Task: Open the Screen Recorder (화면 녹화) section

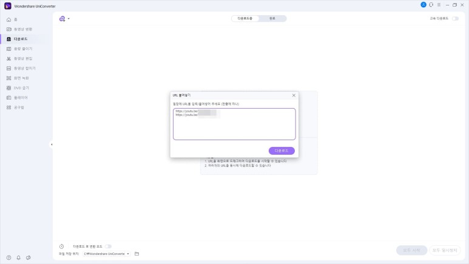Action: coord(18,78)
